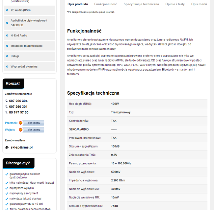Click phone number 607 266 301

coord(18,107)
